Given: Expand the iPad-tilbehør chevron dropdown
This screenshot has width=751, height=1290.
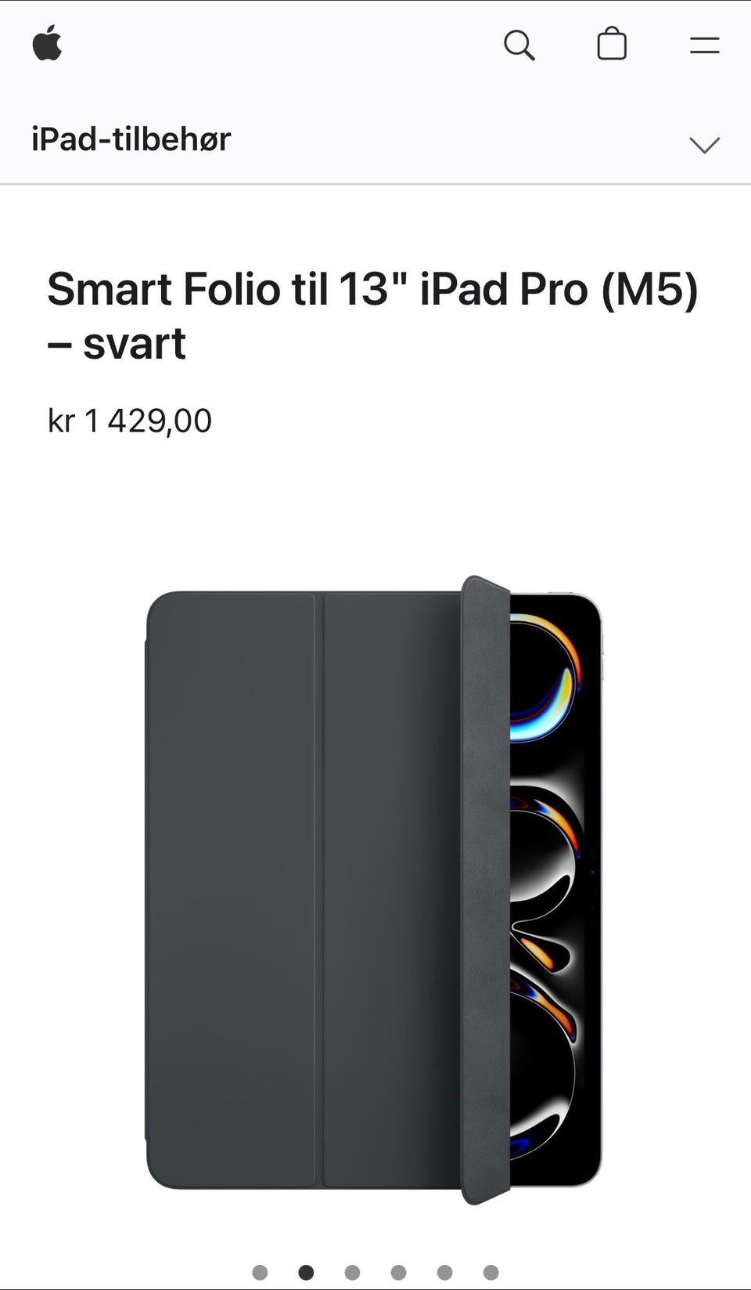Looking at the screenshot, I should click(704, 145).
